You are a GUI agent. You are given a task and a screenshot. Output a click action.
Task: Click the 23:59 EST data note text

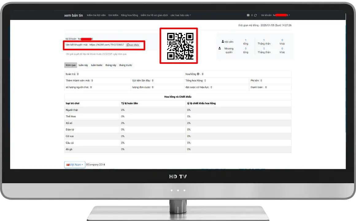pos(96,54)
